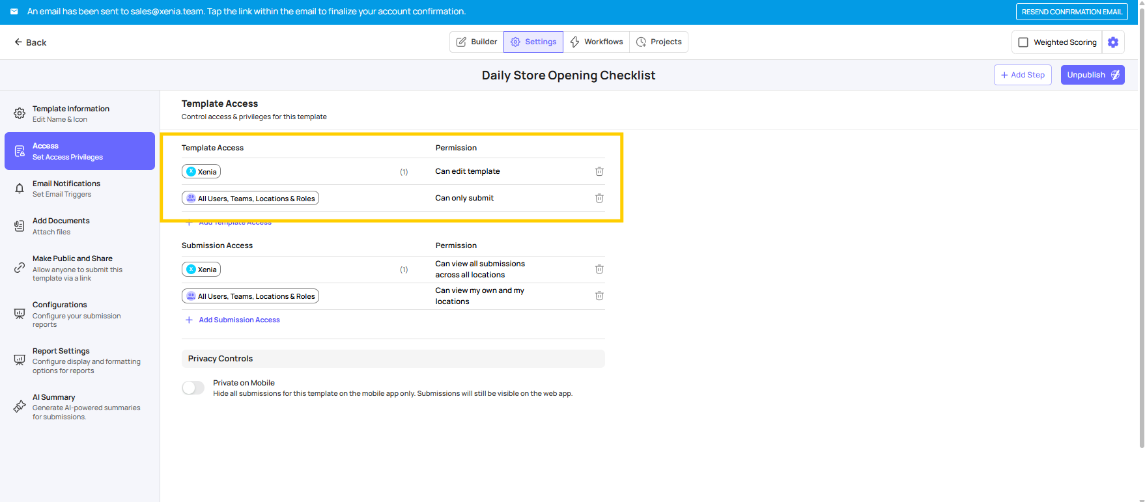Click Resend Confirmation Email button
The image size is (1145, 502).
(1071, 12)
